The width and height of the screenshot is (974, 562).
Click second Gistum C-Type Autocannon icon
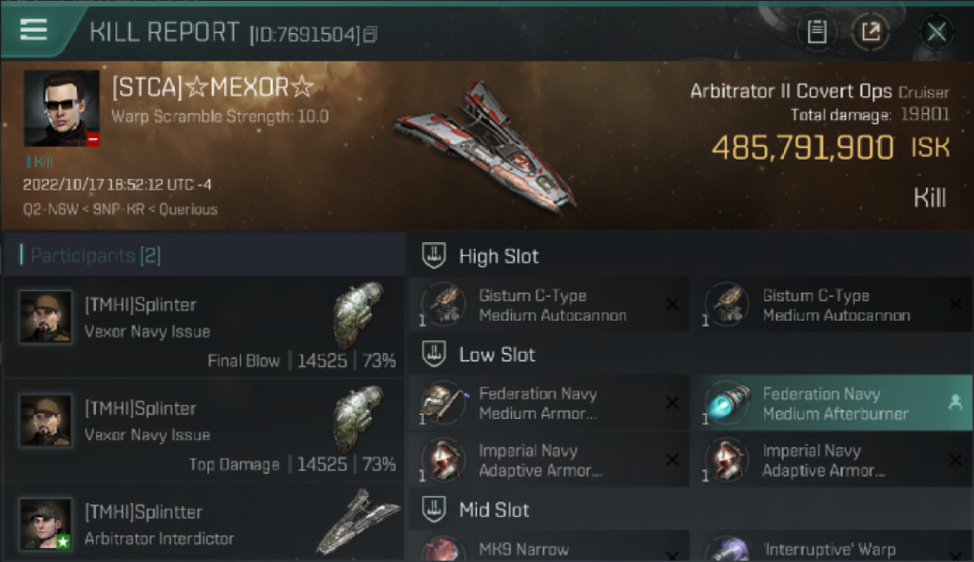727,305
